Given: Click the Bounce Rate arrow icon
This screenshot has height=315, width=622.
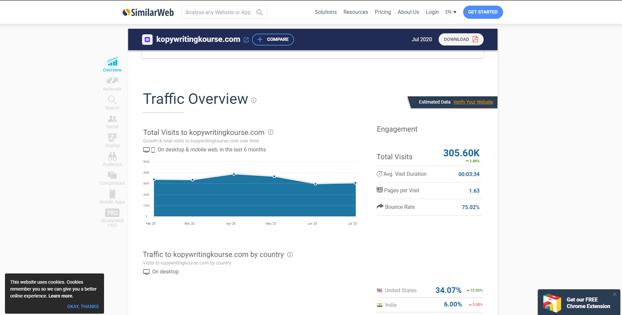Looking at the screenshot, I should coord(380,206).
